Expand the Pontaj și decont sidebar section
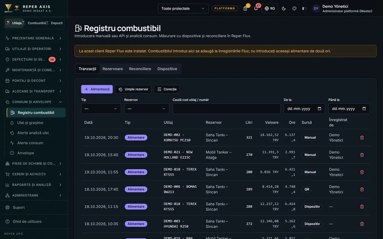The height and width of the screenshot is (239, 383). click(x=34, y=81)
